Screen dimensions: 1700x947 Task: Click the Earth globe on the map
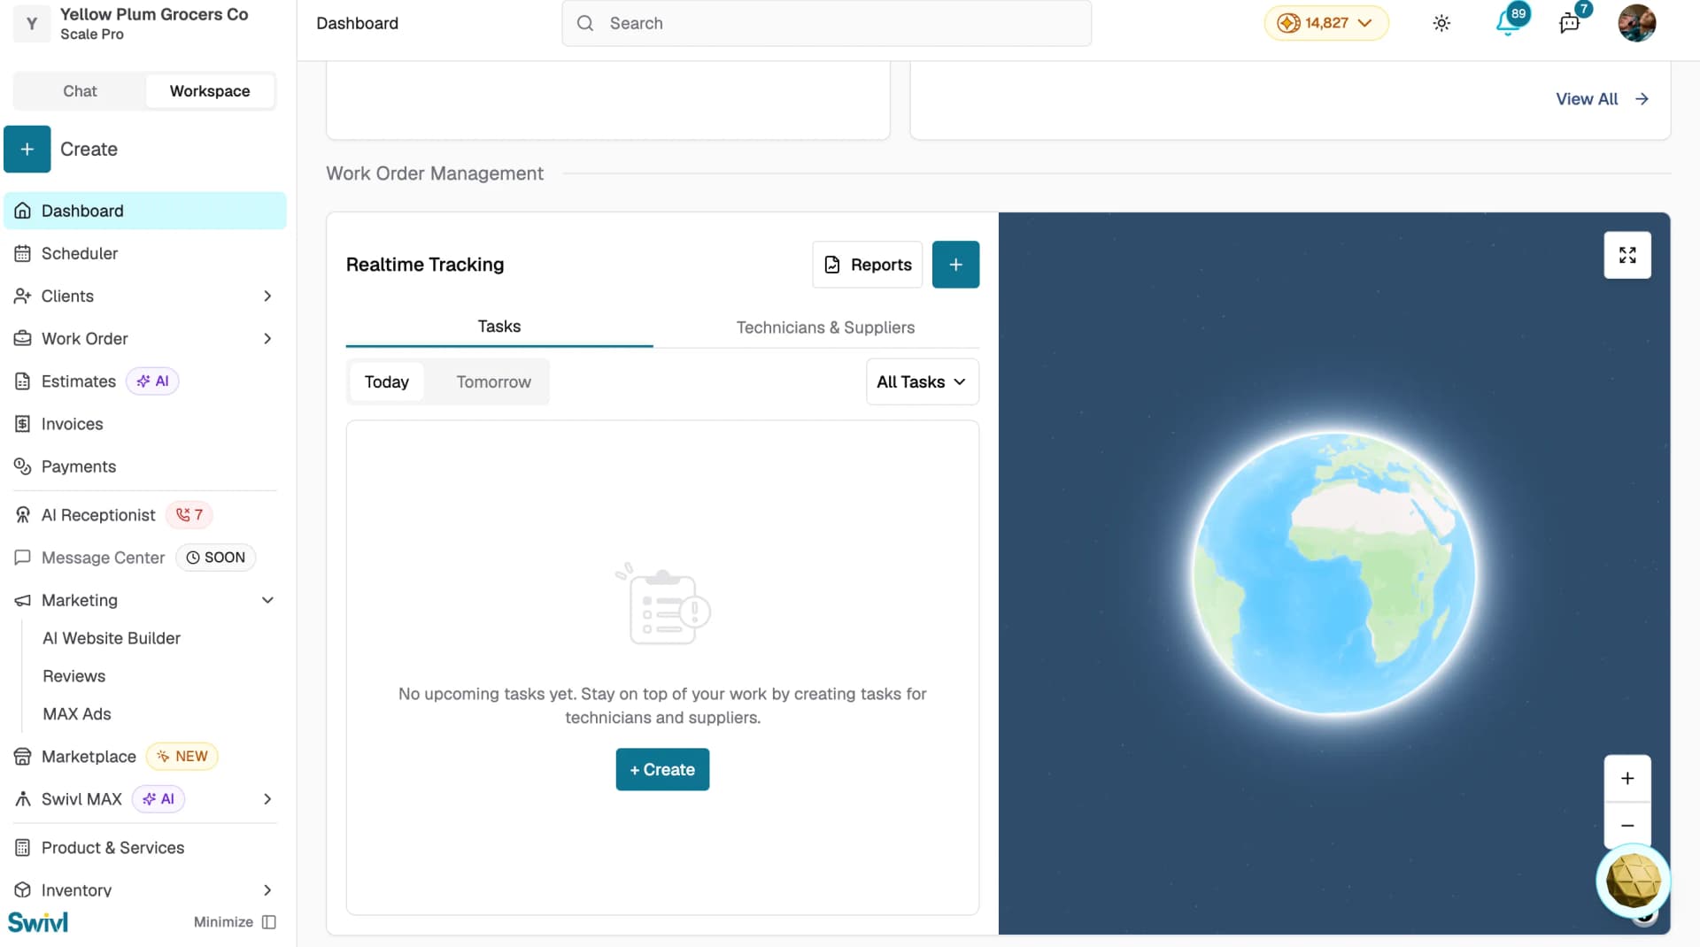point(1334,574)
